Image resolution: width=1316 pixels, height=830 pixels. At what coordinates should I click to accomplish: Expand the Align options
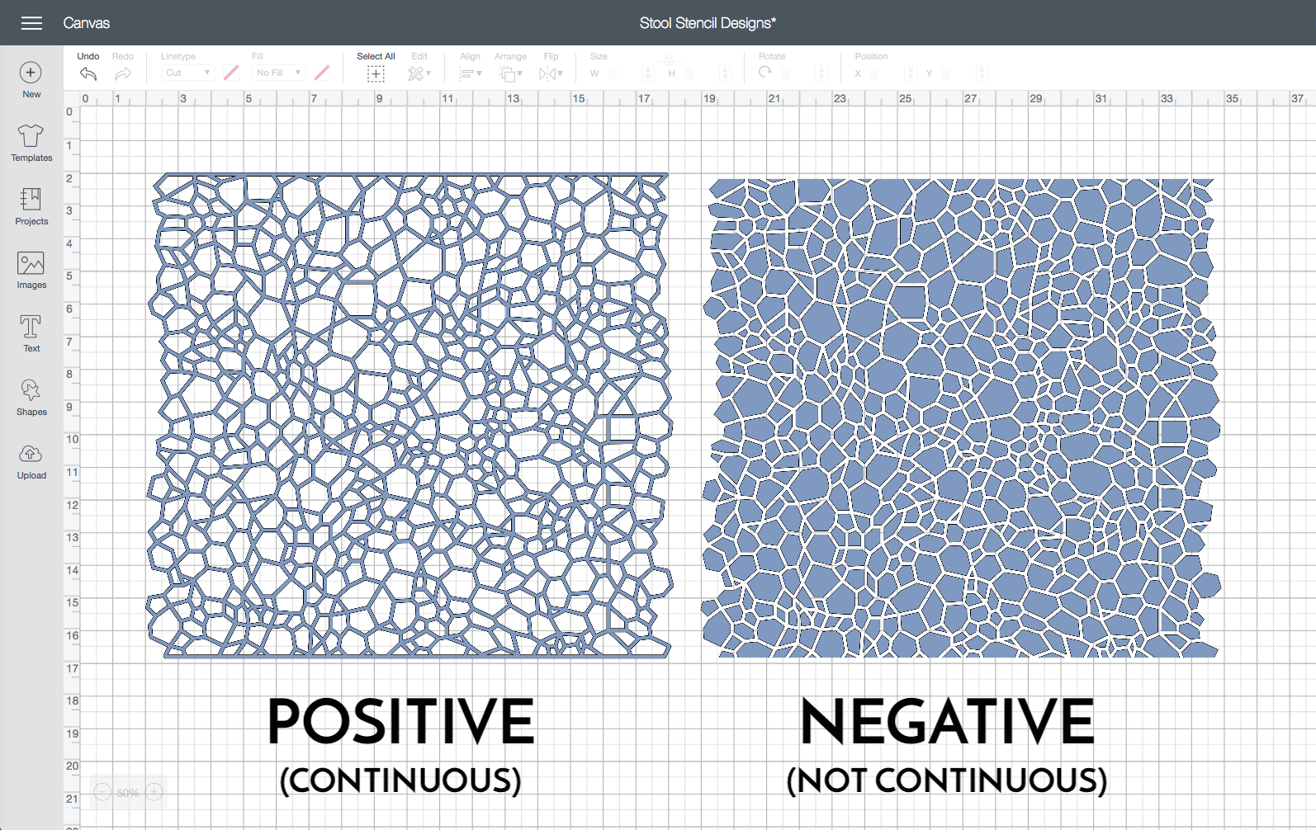click(471, 73)
